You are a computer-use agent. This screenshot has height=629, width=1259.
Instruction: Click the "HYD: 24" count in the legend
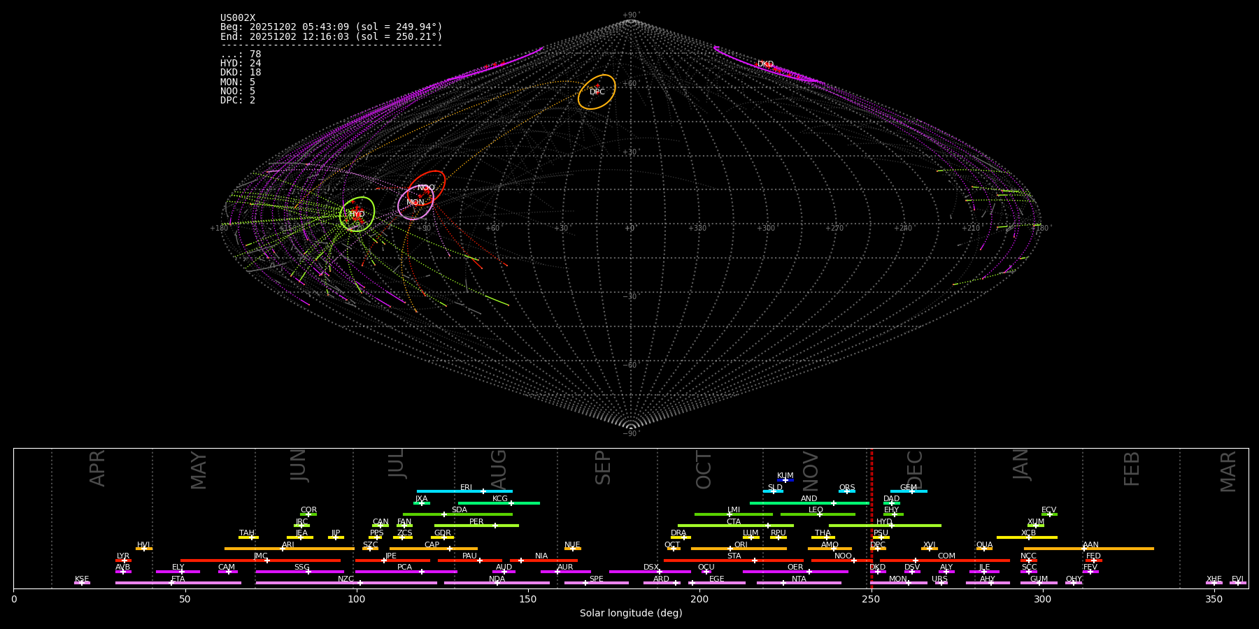click(x=241, y=64)
